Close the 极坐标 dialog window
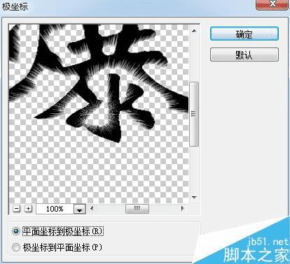290x264 pixels. click(x=272, y=4)
